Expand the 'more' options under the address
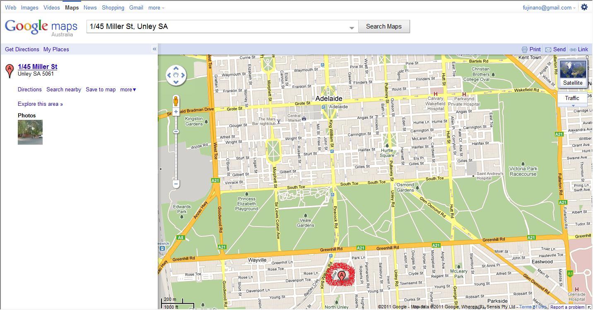The height and width of the screenshot is (310, 593). click(x=128, y=90)
